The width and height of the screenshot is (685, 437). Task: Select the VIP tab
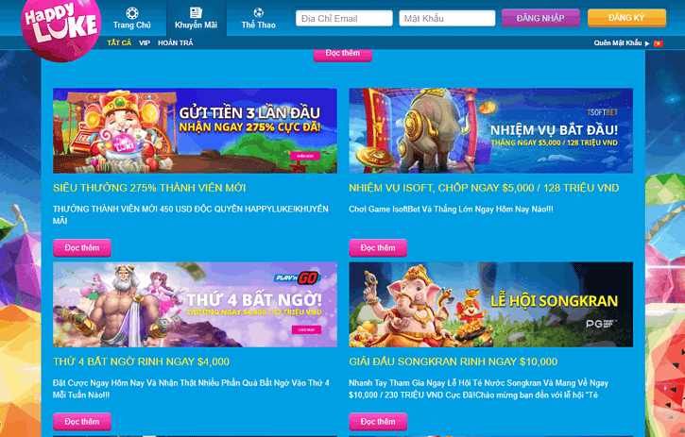[145, 42]
